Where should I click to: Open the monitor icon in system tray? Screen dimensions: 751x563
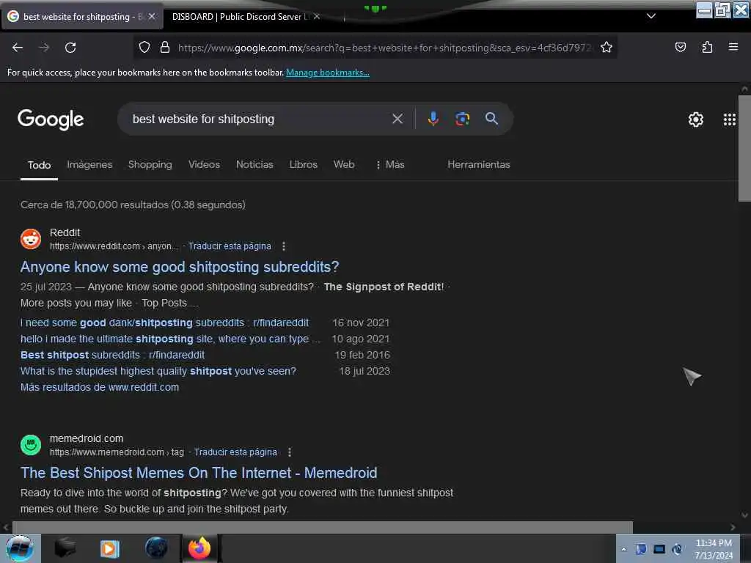[x=659, y=549]
